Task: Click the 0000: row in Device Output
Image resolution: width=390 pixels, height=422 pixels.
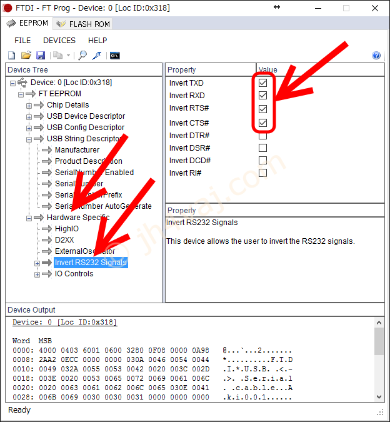Action: point(152,350)
